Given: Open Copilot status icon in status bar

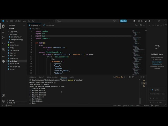Looking at the screenshot, I should pos(152,106).
